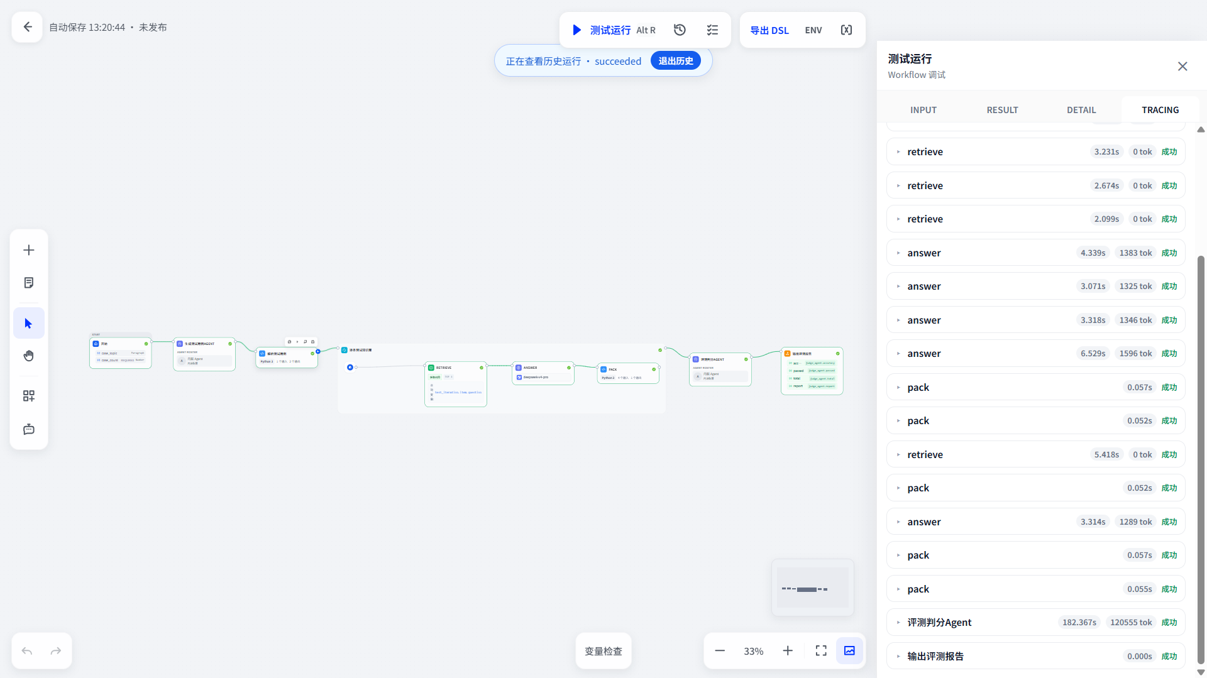Open the 33% zoom level menu
Image resolution: width=1207 pixels, height=678 pixels.
tap(753, 651)
